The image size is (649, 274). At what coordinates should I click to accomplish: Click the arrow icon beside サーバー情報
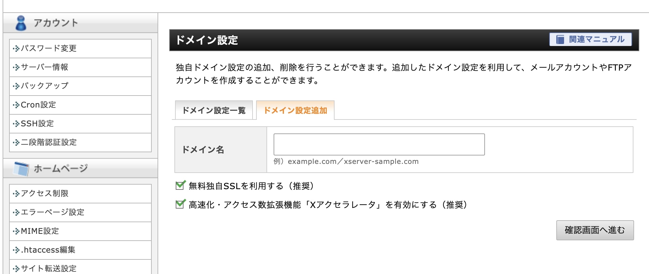(16, 67)
